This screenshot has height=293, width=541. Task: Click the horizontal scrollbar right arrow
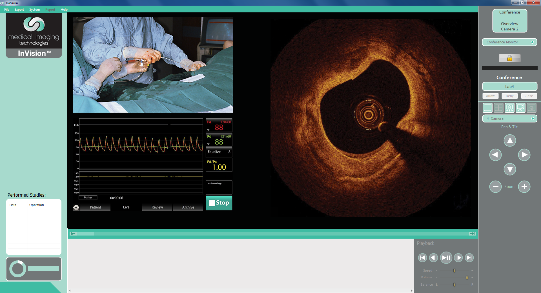(x=412, y=290)
